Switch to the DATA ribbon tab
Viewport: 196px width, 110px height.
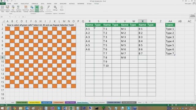pos(43,4)
